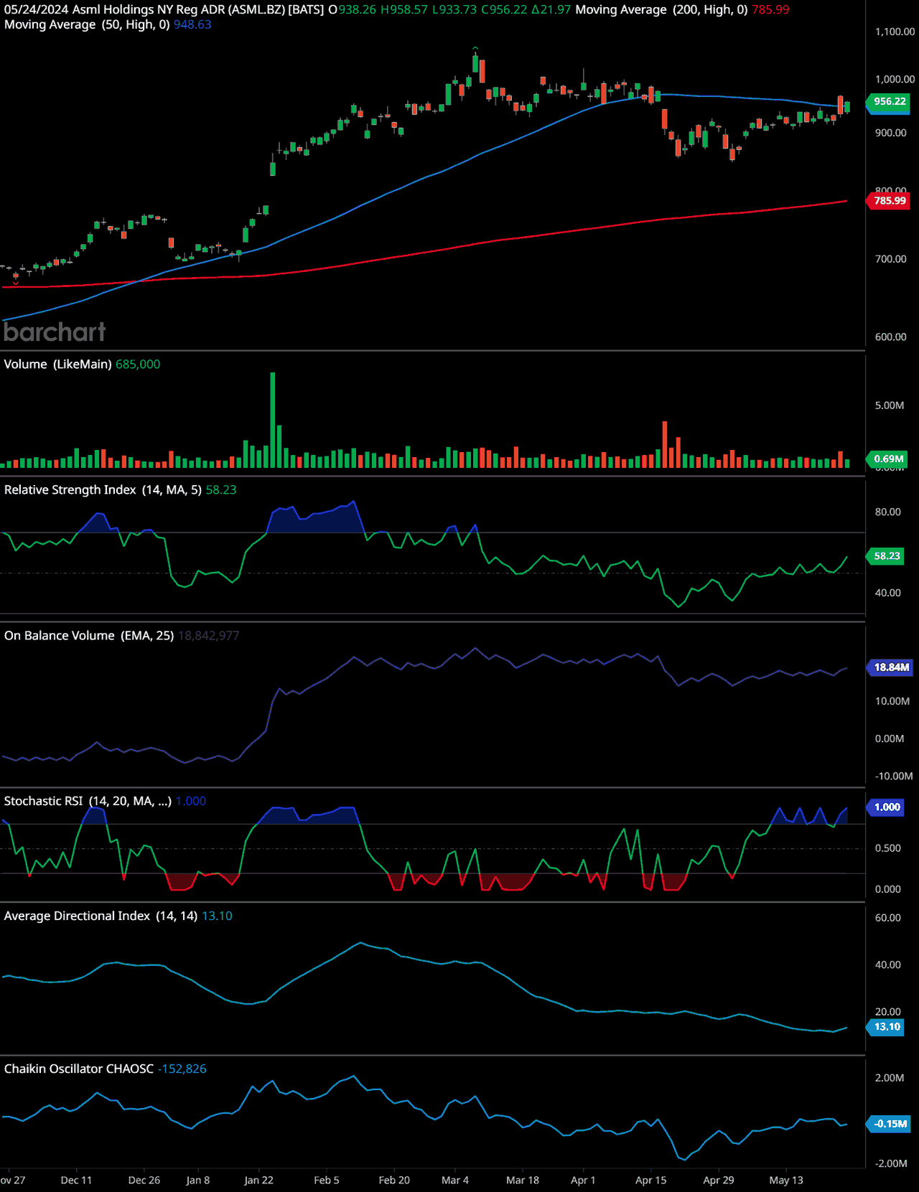Click the green 956.22 current price tag
Viewport: 919px width, 1192px height.
coord(890,101)
